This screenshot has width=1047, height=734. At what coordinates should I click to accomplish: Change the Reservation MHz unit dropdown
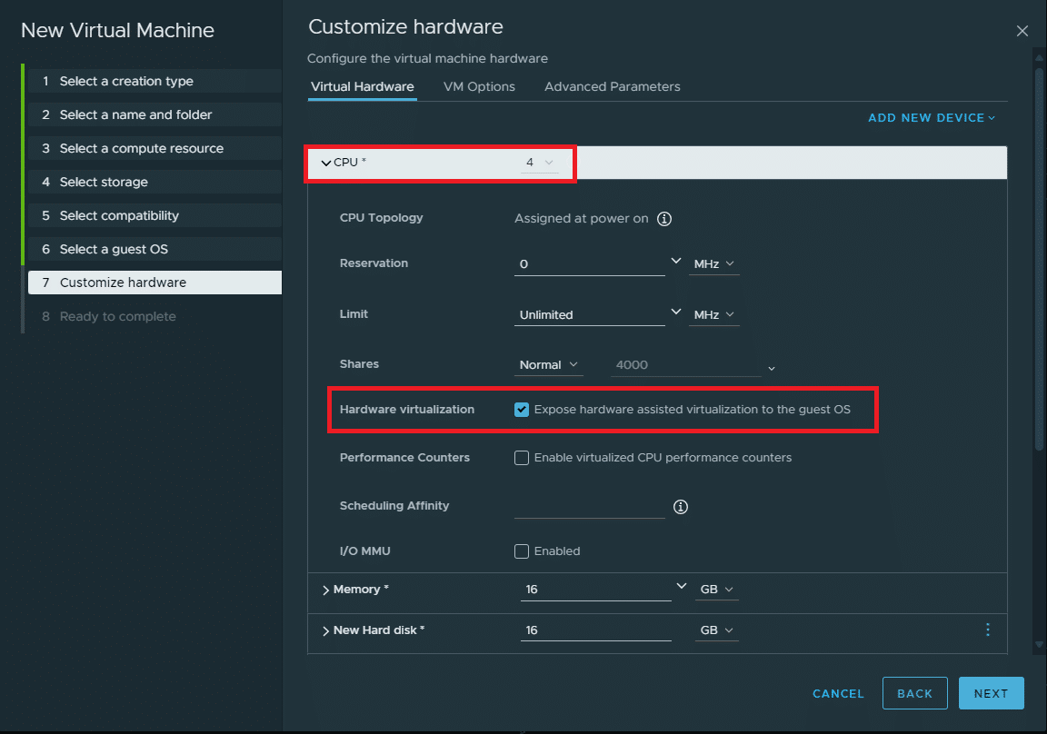pyautogui.click(x=713, y=264)
